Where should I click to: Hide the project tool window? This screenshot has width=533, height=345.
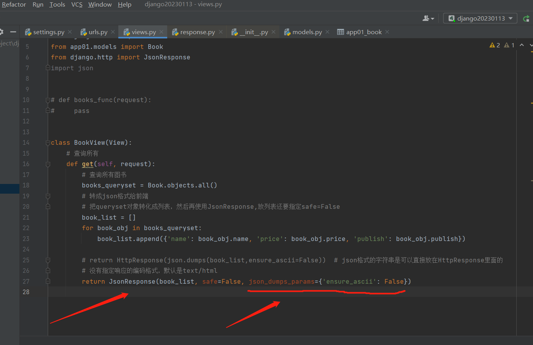13,32
